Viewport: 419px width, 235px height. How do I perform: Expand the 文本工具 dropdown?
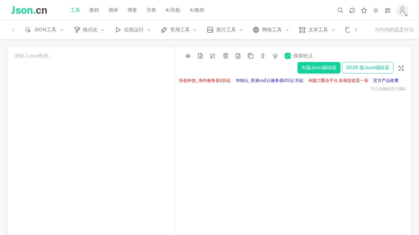click(317, 30)
